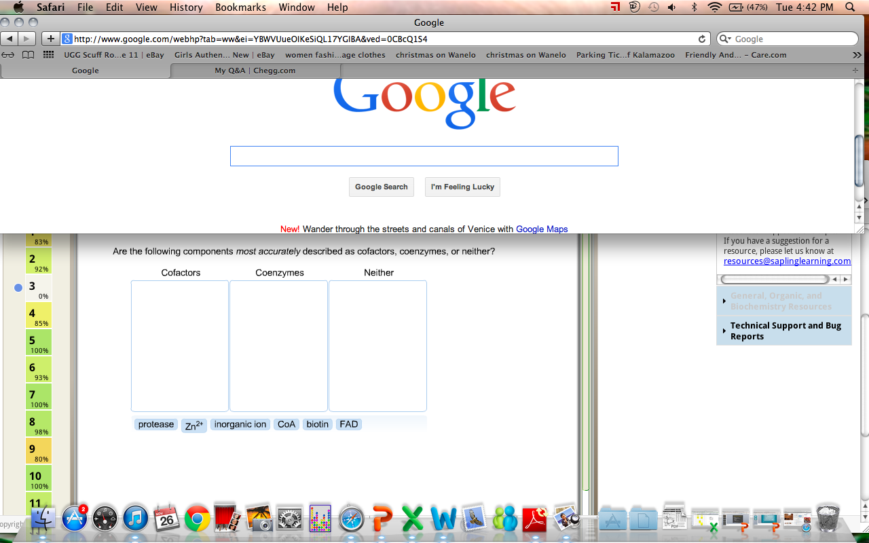Viewport: 869px width, 543px height.
Task: Open the Parking Tic...f Kalamazoo bookmark
Action: point(625,55)
